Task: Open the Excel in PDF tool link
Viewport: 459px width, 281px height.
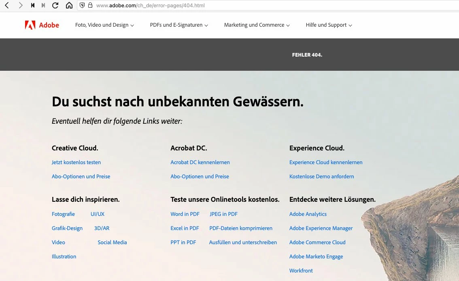Action: [x=185, y=228]
